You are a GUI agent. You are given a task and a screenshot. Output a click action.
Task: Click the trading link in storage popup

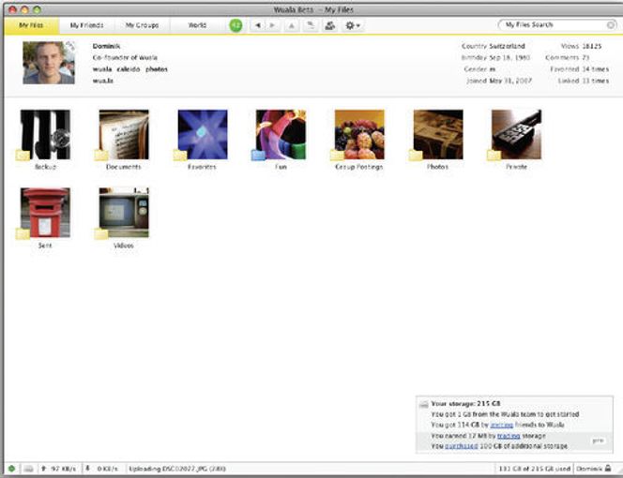point(509,436)
